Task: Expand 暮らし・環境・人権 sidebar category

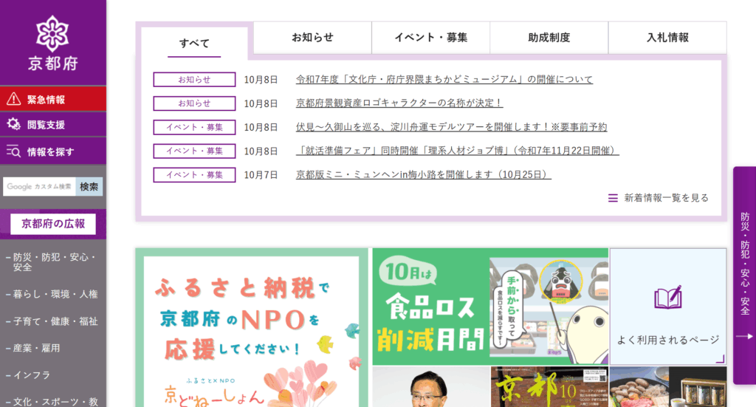Action: [x=53, y=294]
